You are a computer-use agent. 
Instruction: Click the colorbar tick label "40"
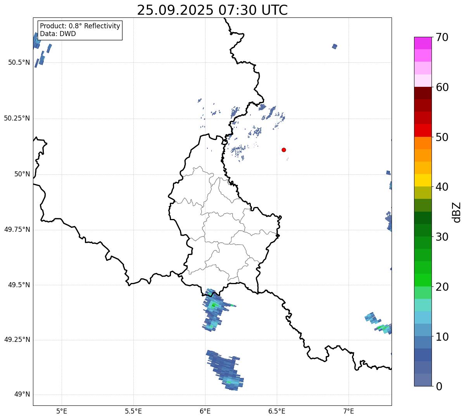pyautogui.click(x=442, y=187)
